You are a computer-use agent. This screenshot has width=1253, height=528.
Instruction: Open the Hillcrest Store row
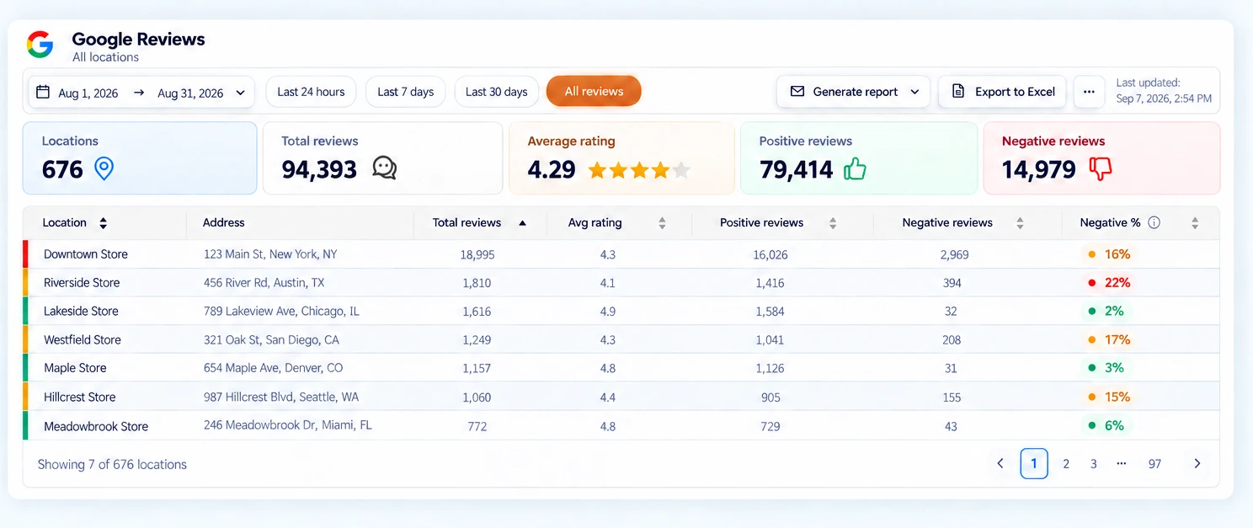(x=621, y=397)
